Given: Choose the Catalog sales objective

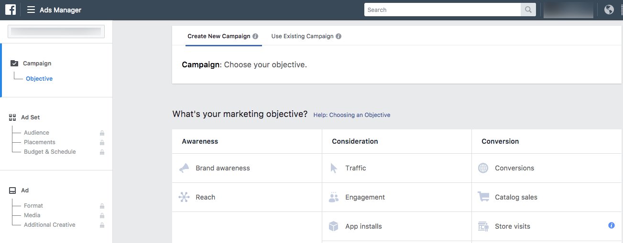Looking at the screenshot, I should coord(546,197).
